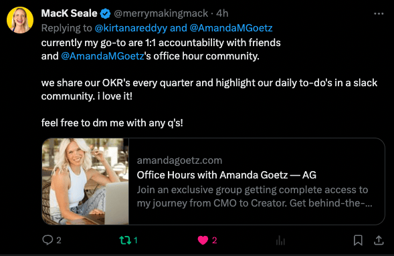The width and height of the screenshot is (394, 256).
Task: Unlike the tweet with pink heart
Action: pyautogui.click(x=203, y=240)
